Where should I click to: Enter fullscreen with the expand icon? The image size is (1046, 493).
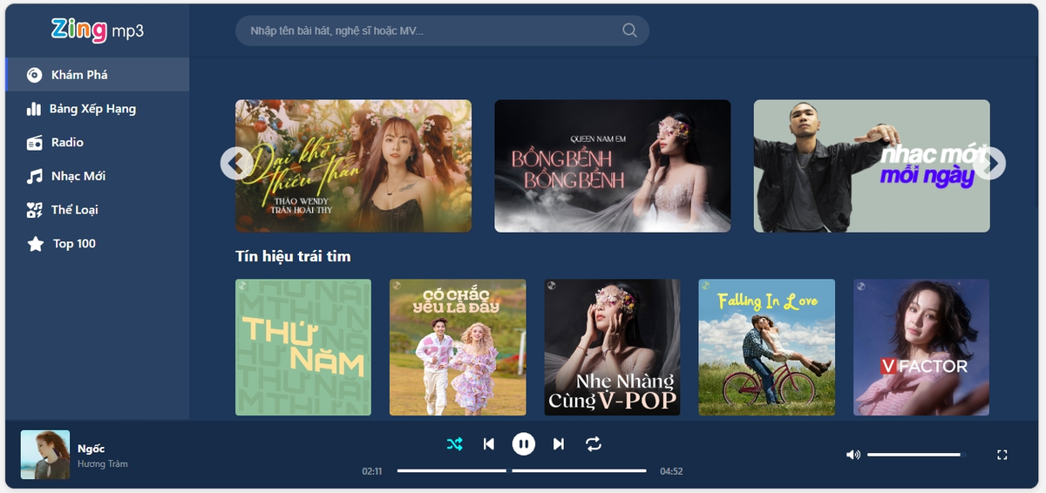click(x=1002, y=455)
